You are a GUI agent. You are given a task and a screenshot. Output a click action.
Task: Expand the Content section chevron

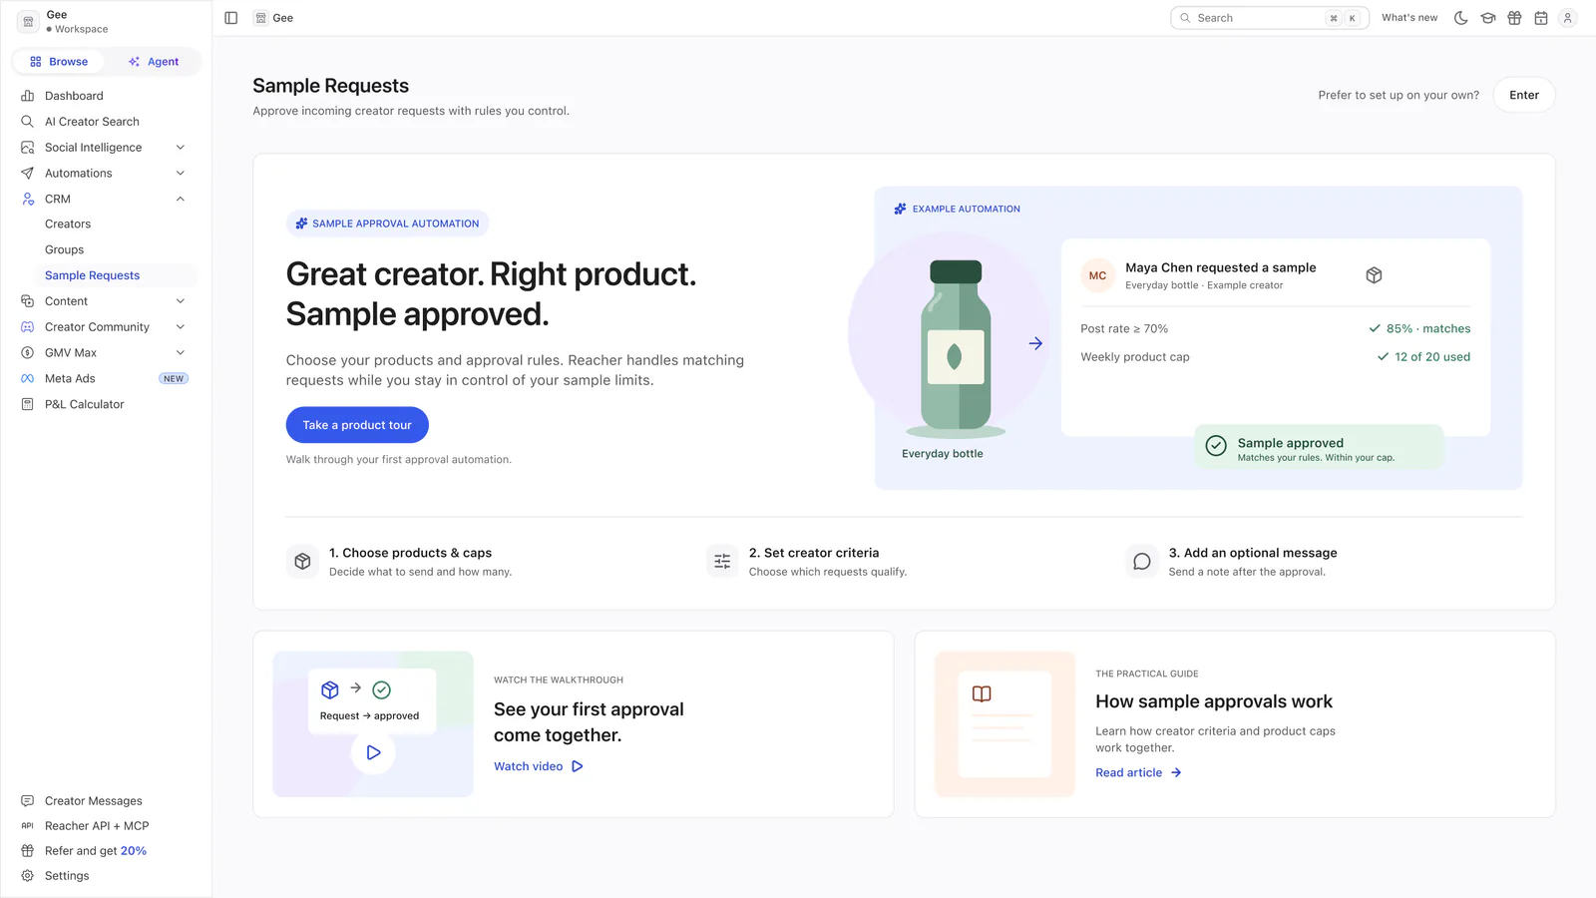tap(181, 301)
